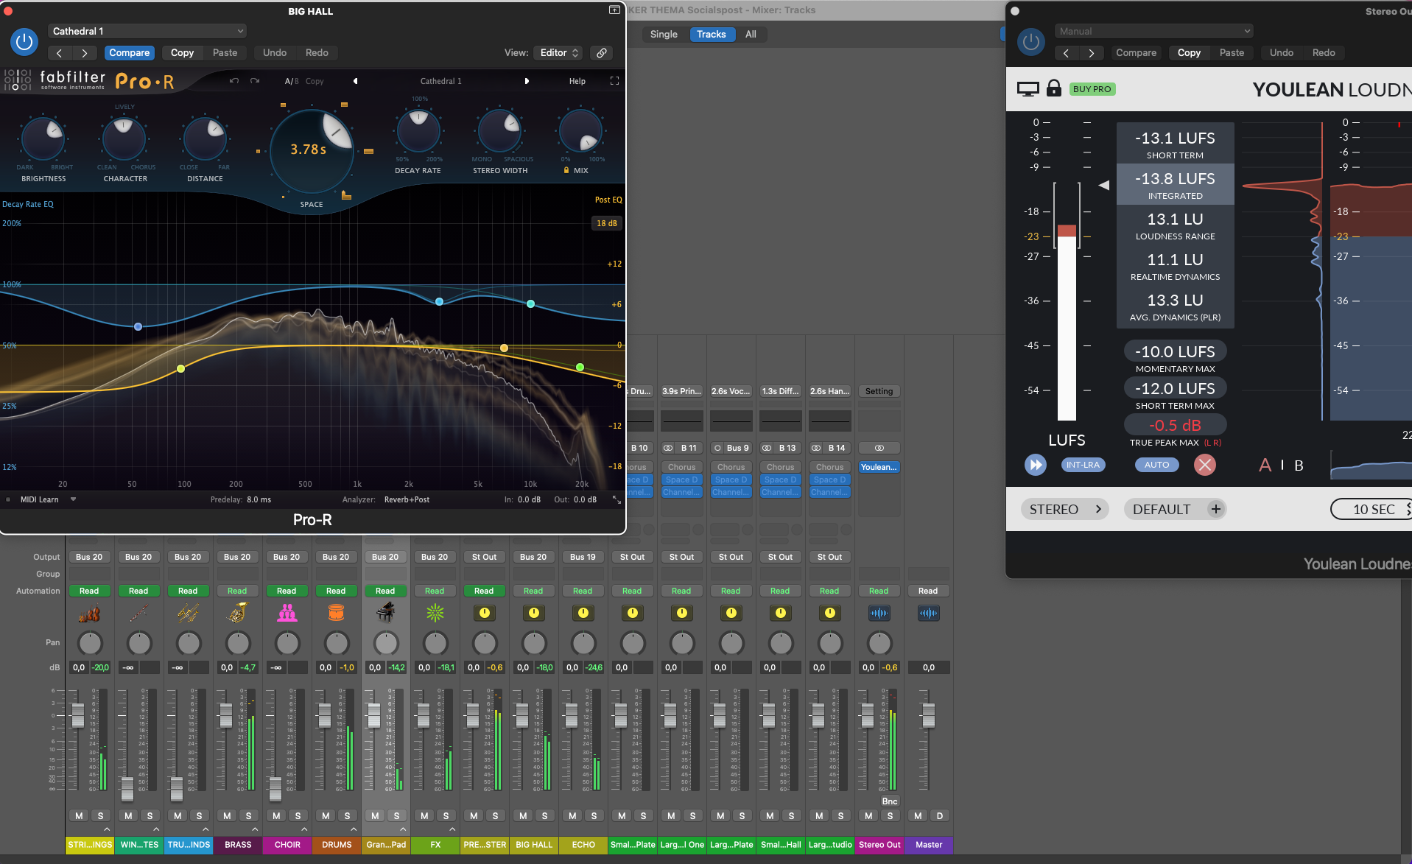Open the View Editor dropdown
1412x864 pixels.
point(559,53)
